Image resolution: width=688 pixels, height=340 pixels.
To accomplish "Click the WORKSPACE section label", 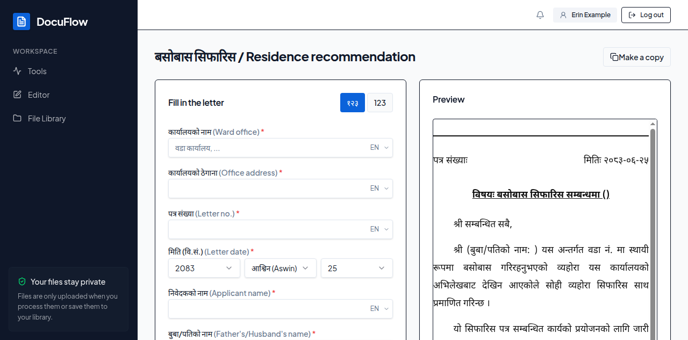I will (35, 52).
